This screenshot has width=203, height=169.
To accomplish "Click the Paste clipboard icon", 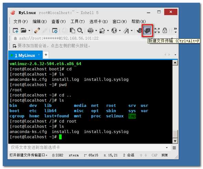I will 72,31.
